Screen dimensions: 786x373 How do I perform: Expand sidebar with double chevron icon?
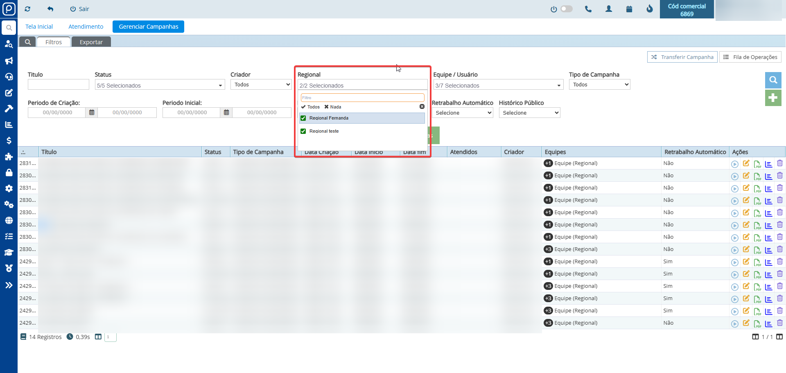click(9, 285)
